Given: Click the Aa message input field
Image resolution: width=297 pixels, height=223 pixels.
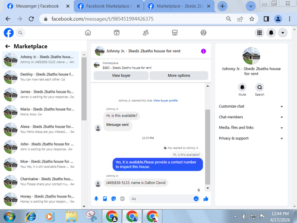Looking at the screenshot, I should point(161,199).
